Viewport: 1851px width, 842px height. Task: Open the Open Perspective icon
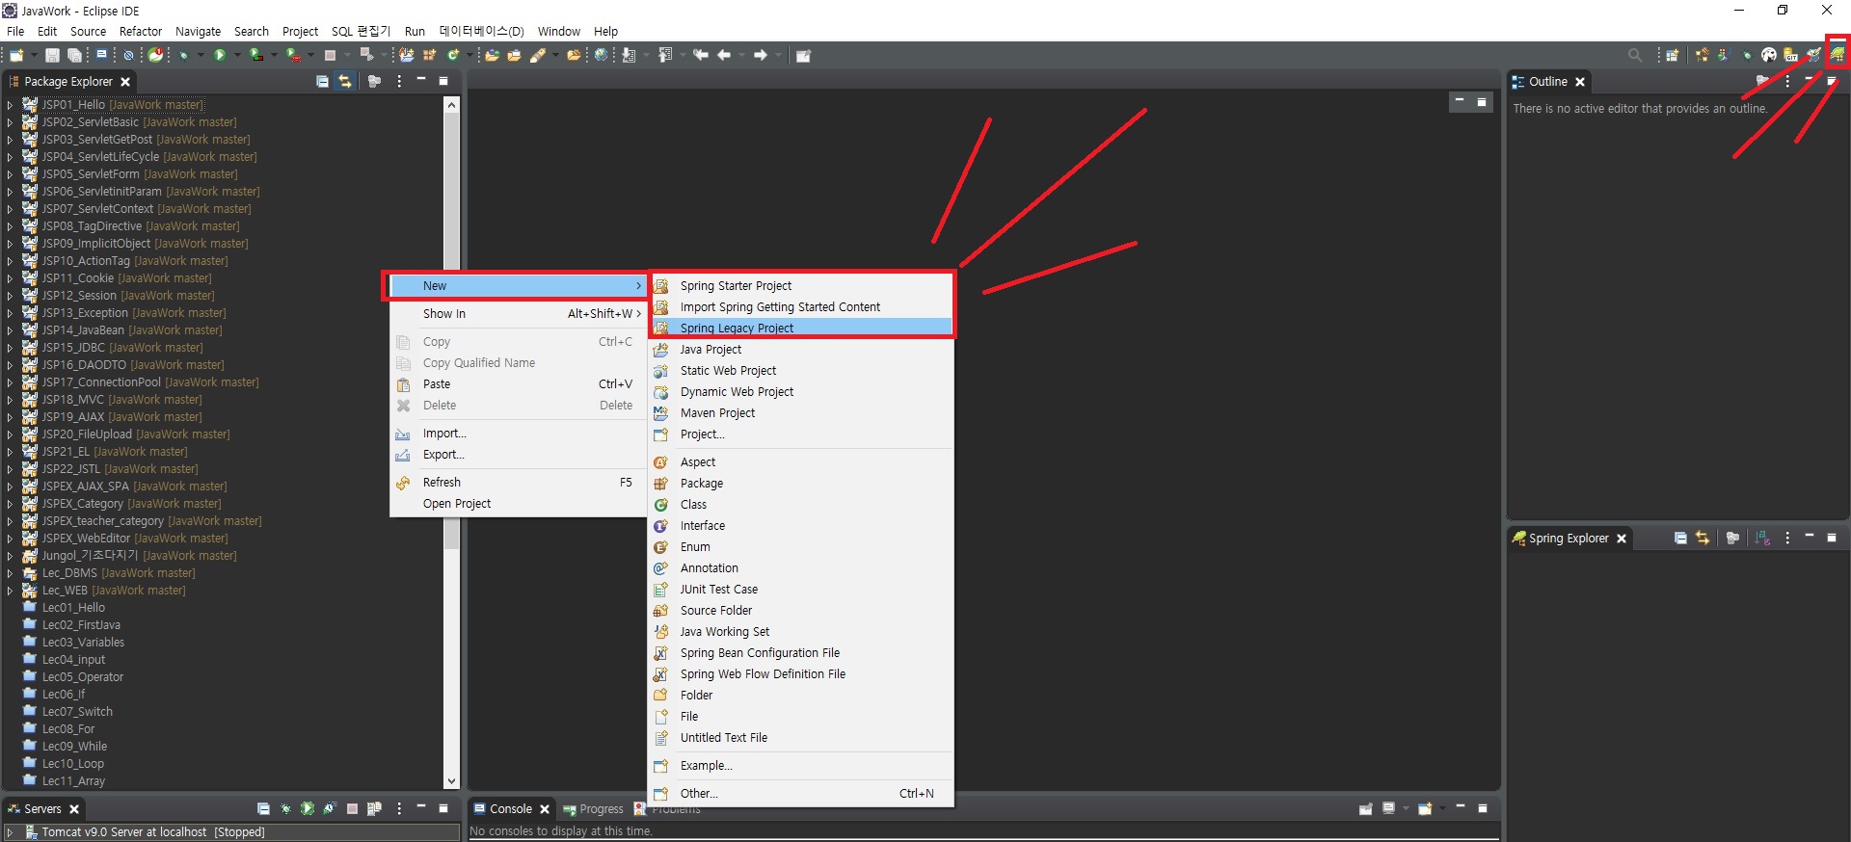1673,56
